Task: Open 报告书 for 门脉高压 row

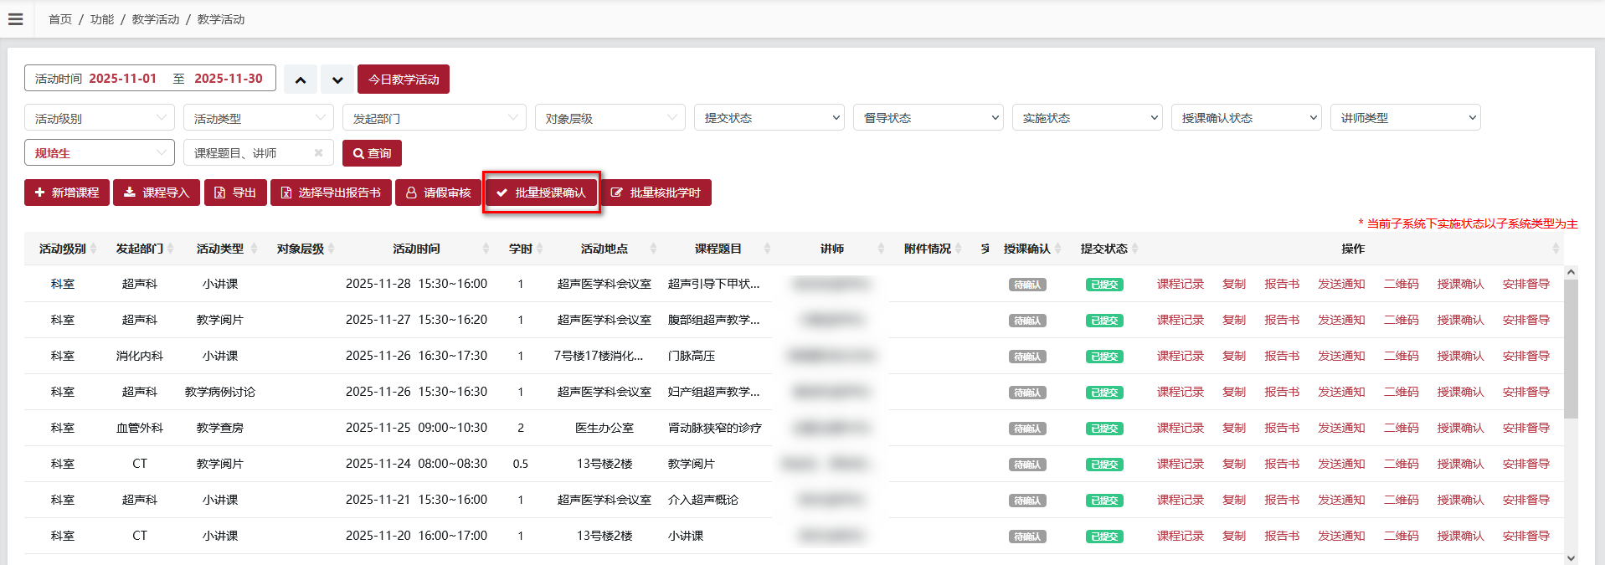Action: point(1282,356)
